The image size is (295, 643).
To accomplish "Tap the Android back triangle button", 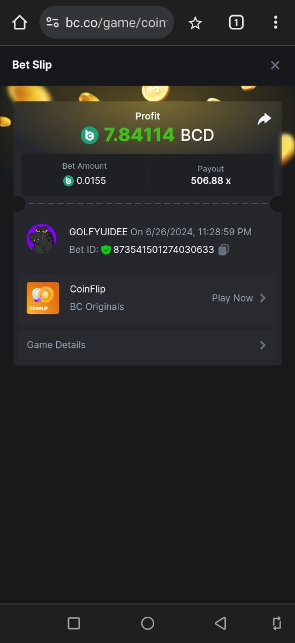I will coord(221,623).
